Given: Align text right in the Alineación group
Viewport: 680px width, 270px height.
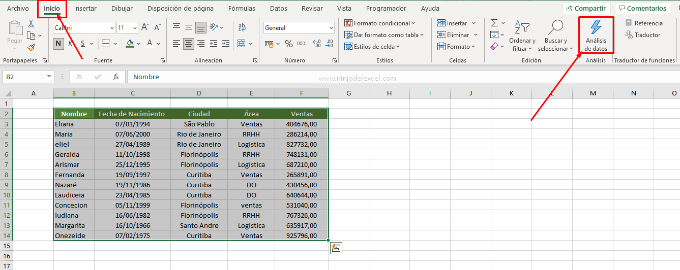Looking at the screenshot, I should pos(201,44).
